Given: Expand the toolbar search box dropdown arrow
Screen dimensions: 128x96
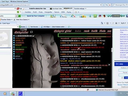Looking at the screenshot, I should (x=17, y=16).
